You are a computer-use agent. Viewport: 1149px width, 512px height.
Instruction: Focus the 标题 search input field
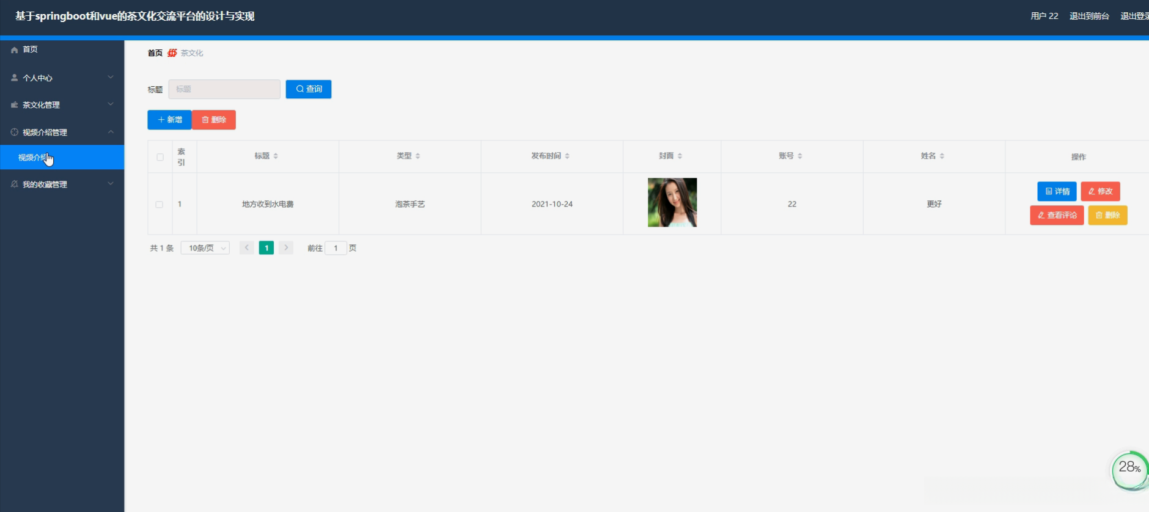click(x=224, y=89)
